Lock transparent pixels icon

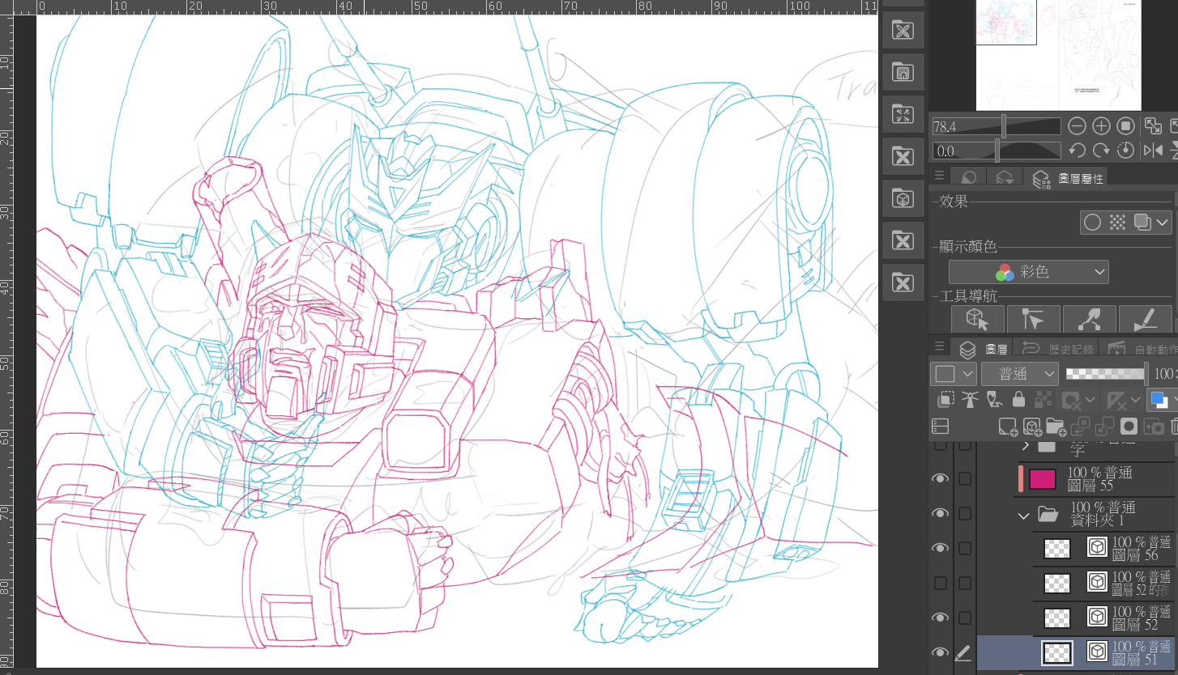(1044, 399)
